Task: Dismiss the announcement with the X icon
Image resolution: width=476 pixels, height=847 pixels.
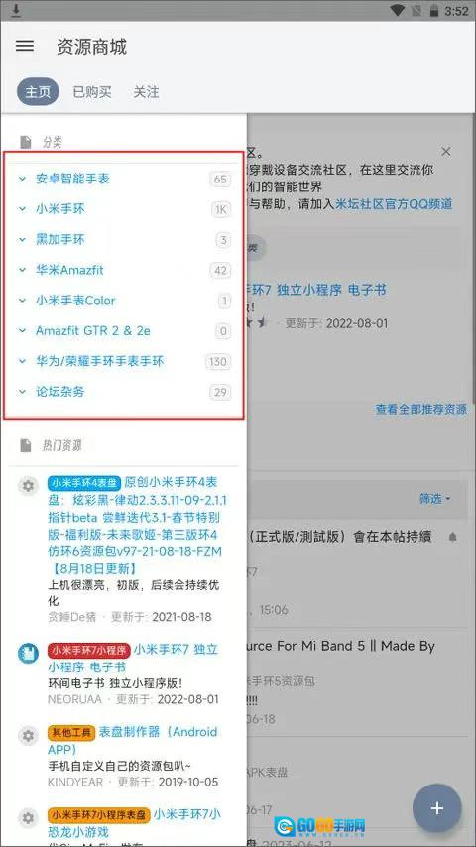Action: 445,151
